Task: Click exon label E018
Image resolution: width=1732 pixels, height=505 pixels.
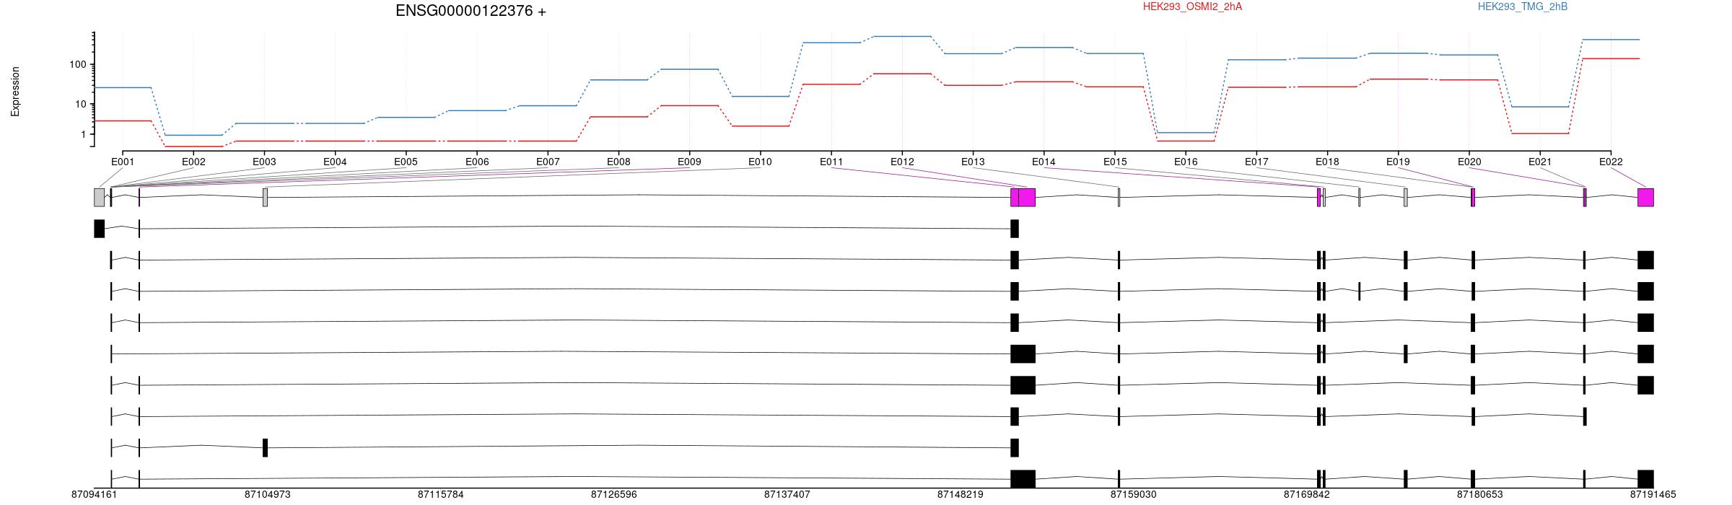Action: pyautogui.click(x=1327, y=162)
